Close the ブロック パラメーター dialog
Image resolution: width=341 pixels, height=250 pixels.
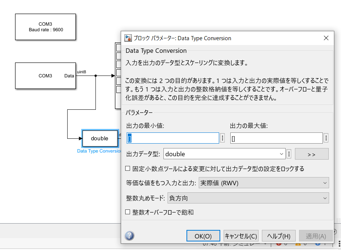(x=326, y=38)
